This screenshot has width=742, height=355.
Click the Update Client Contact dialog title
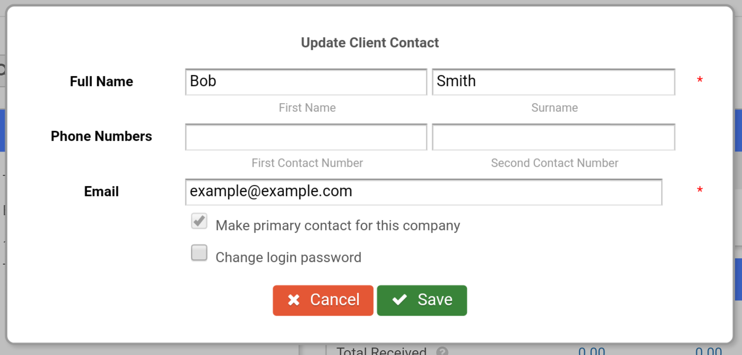pyautogui.click(x=370, y=43)
